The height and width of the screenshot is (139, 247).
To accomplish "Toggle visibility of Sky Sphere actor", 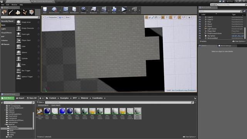I will (200, 36).
